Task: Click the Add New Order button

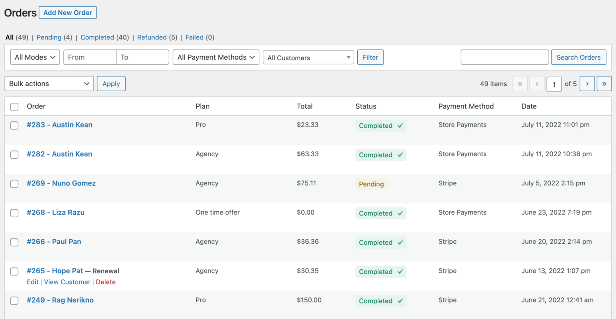Action: (x=68, y=13)
